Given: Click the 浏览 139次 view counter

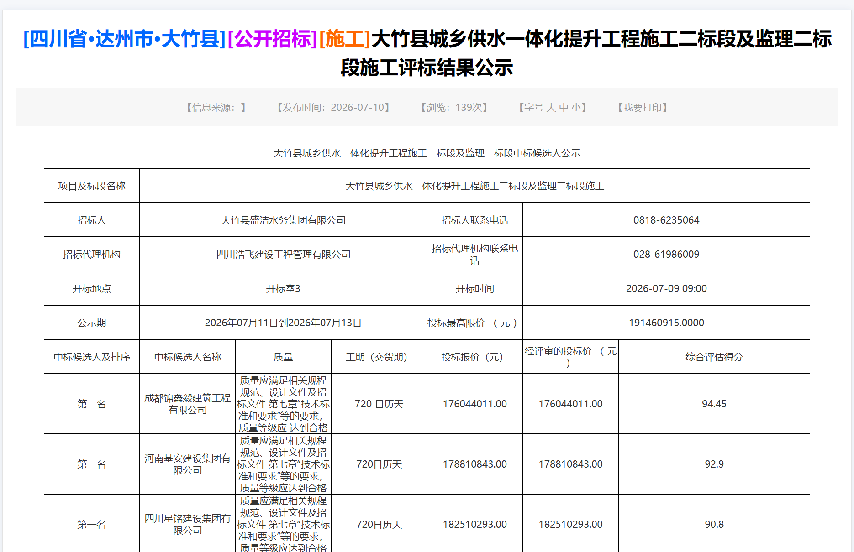Looking at the screenshot, I should point(454,108).
